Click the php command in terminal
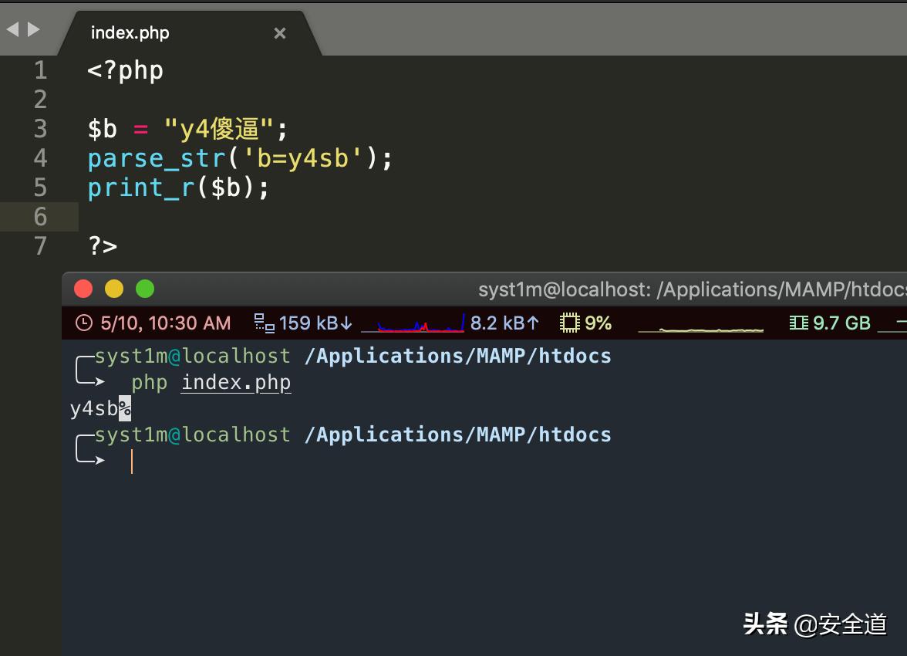The width and height of the screenshot is (907, 656). tap(150, 384)
